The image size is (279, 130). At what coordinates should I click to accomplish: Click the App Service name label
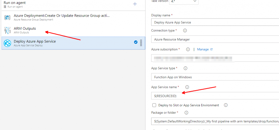(x=164, y=87)
